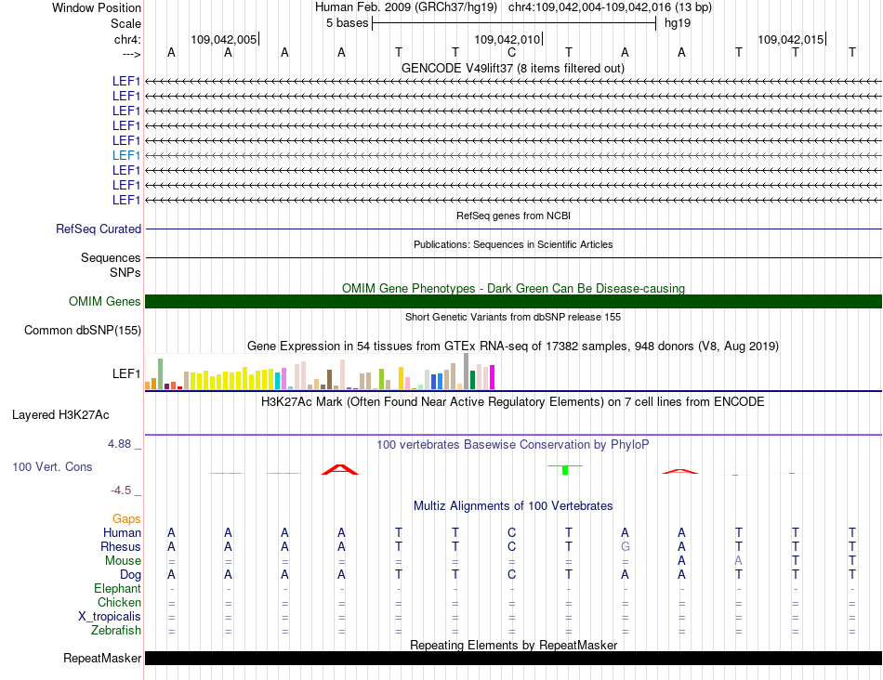Click the black RepeatMasker item bar

pyautogui.click(x=513, y=658)
